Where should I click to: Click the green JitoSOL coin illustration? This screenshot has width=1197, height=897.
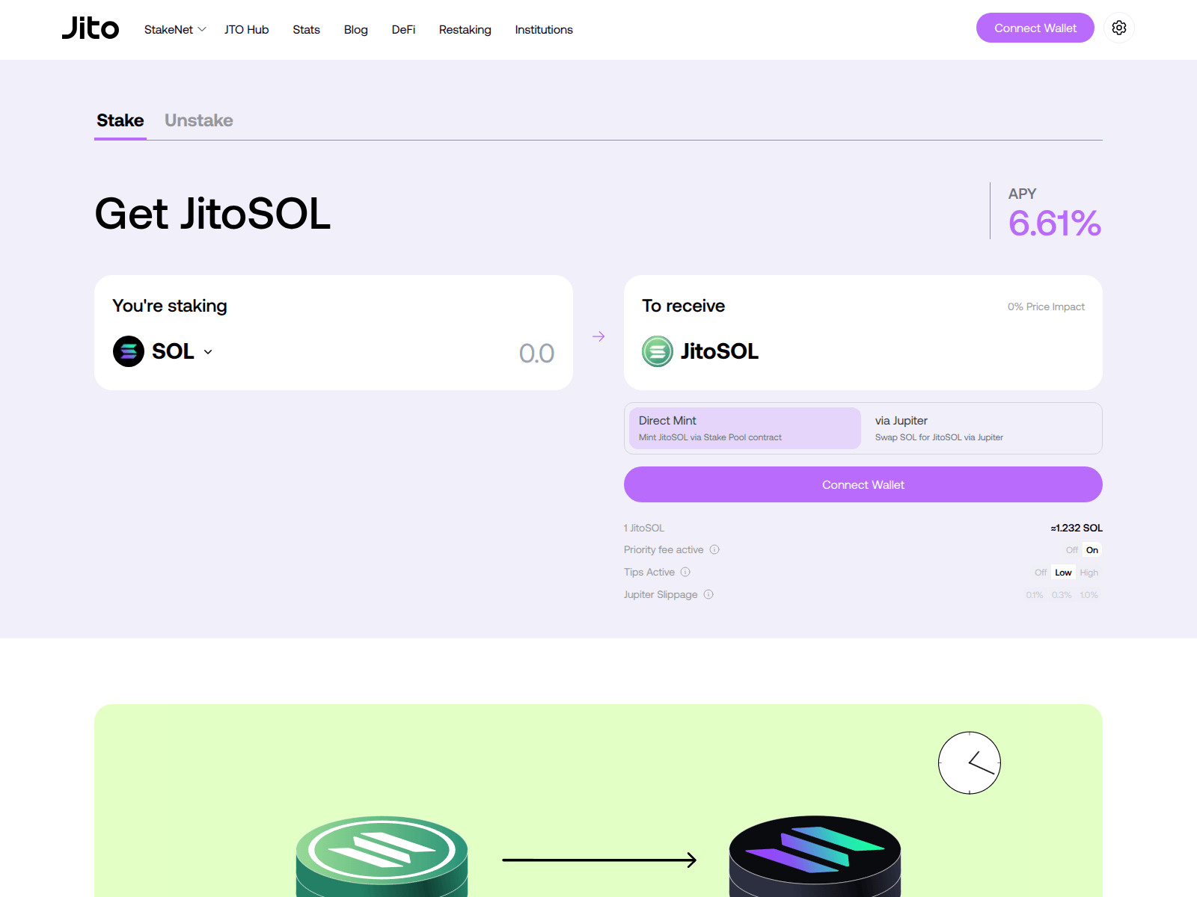[x=382, y=856]
